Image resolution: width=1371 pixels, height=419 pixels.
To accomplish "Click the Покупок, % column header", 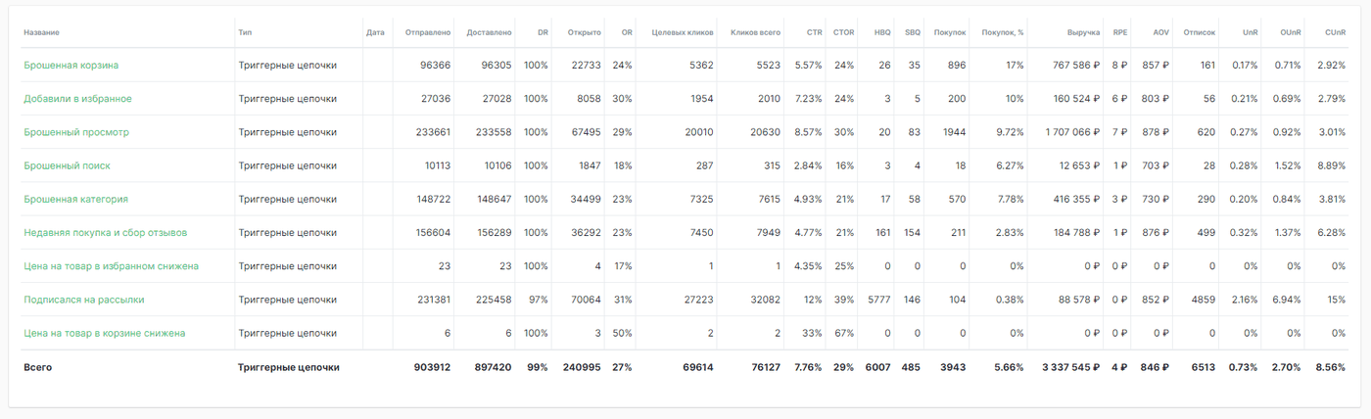I will click(1003, 32).
